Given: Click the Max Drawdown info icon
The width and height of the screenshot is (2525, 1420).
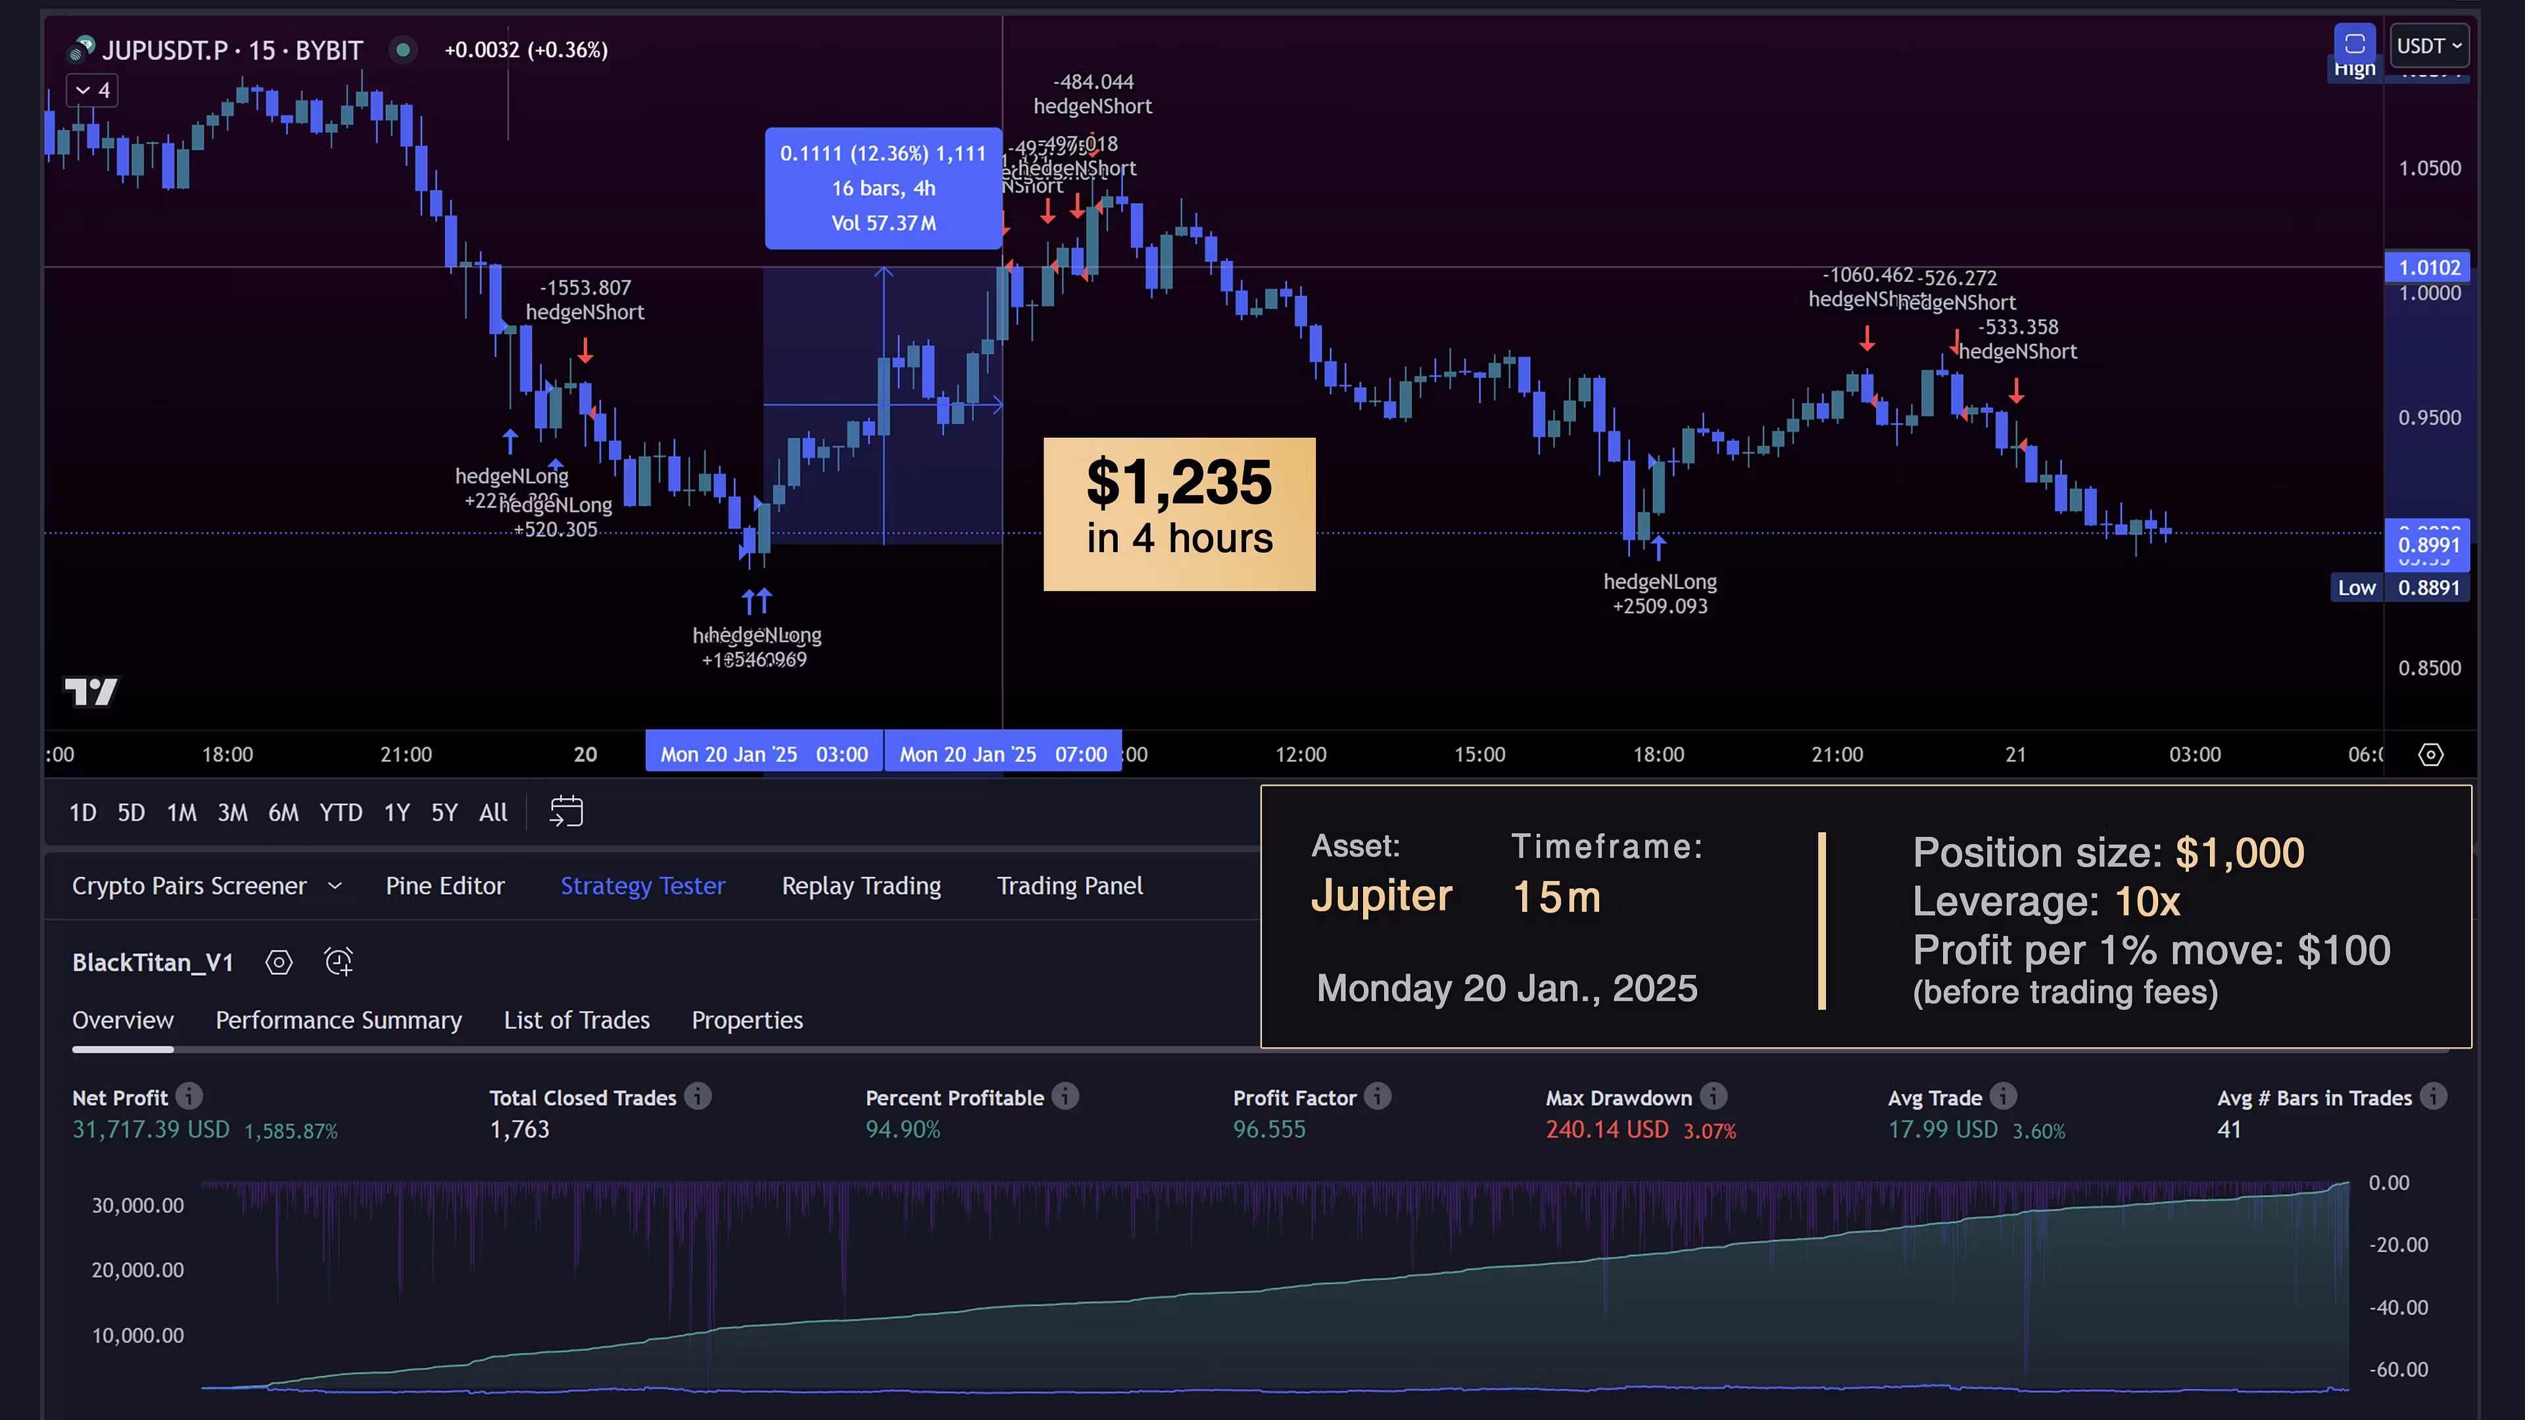Looking at the screenshot, I should point(1714,1097).
